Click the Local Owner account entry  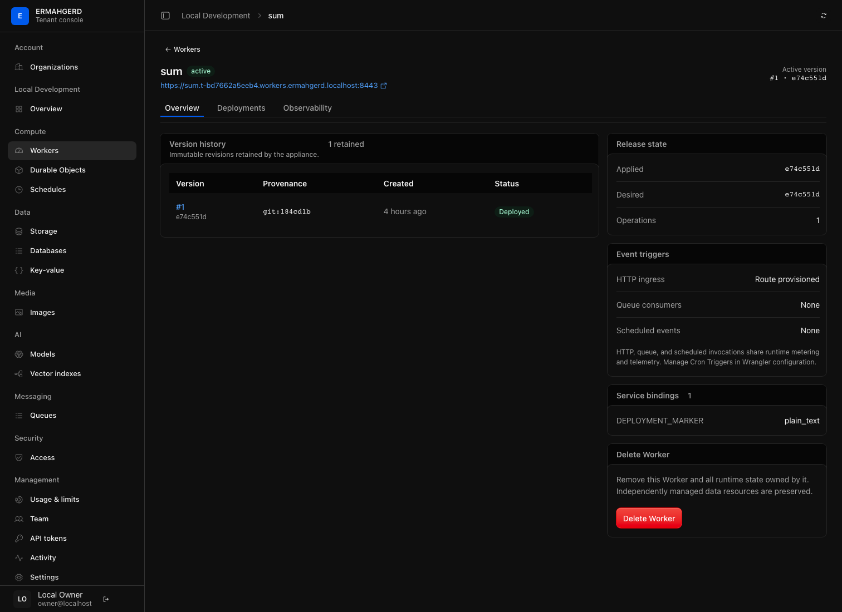(65, 599)
